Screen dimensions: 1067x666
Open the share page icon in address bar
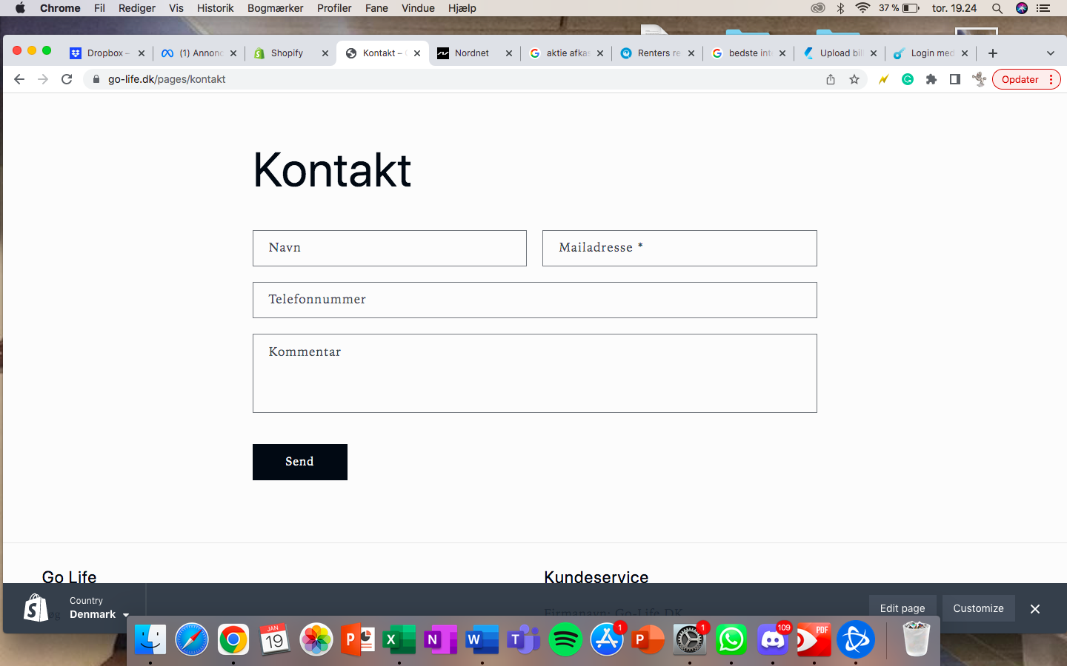coord(831,79)
